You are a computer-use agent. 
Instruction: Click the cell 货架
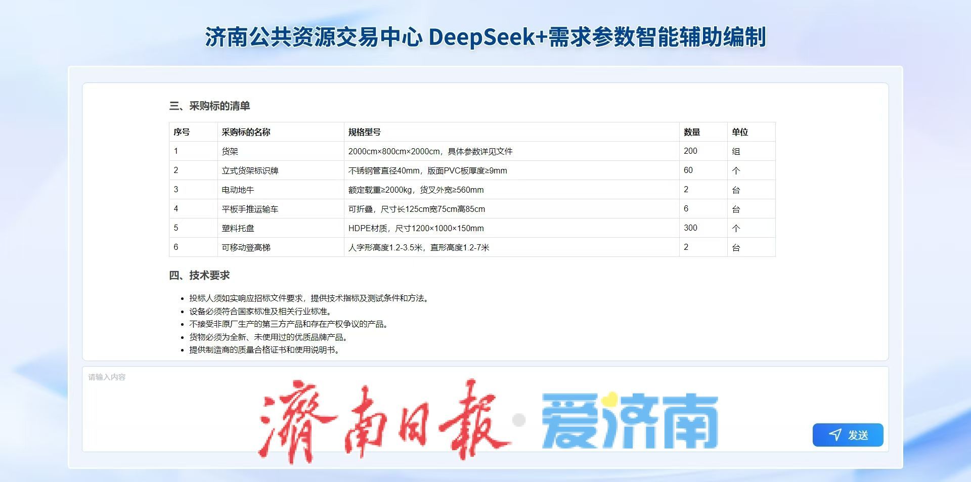[230, 151]
